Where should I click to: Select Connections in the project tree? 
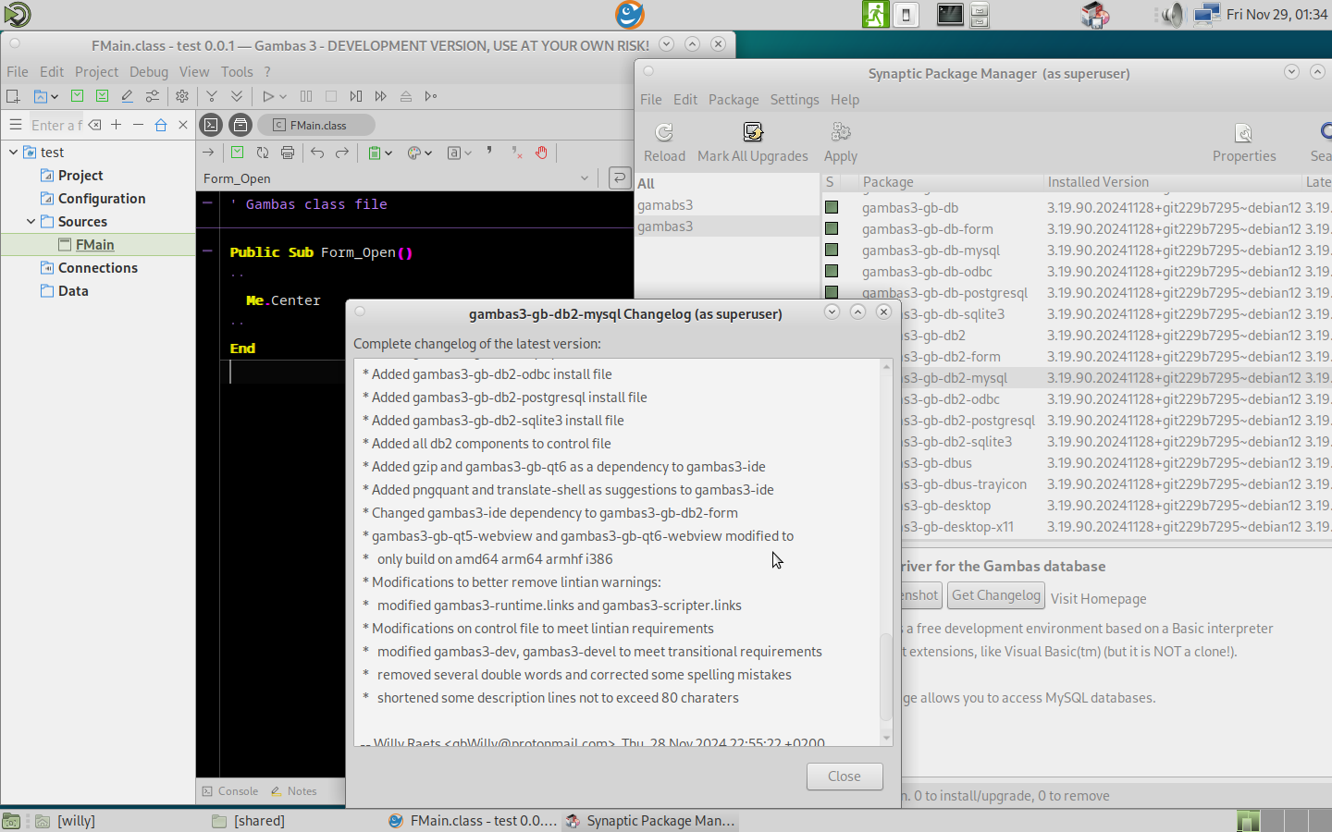click(x=98, y=267)
